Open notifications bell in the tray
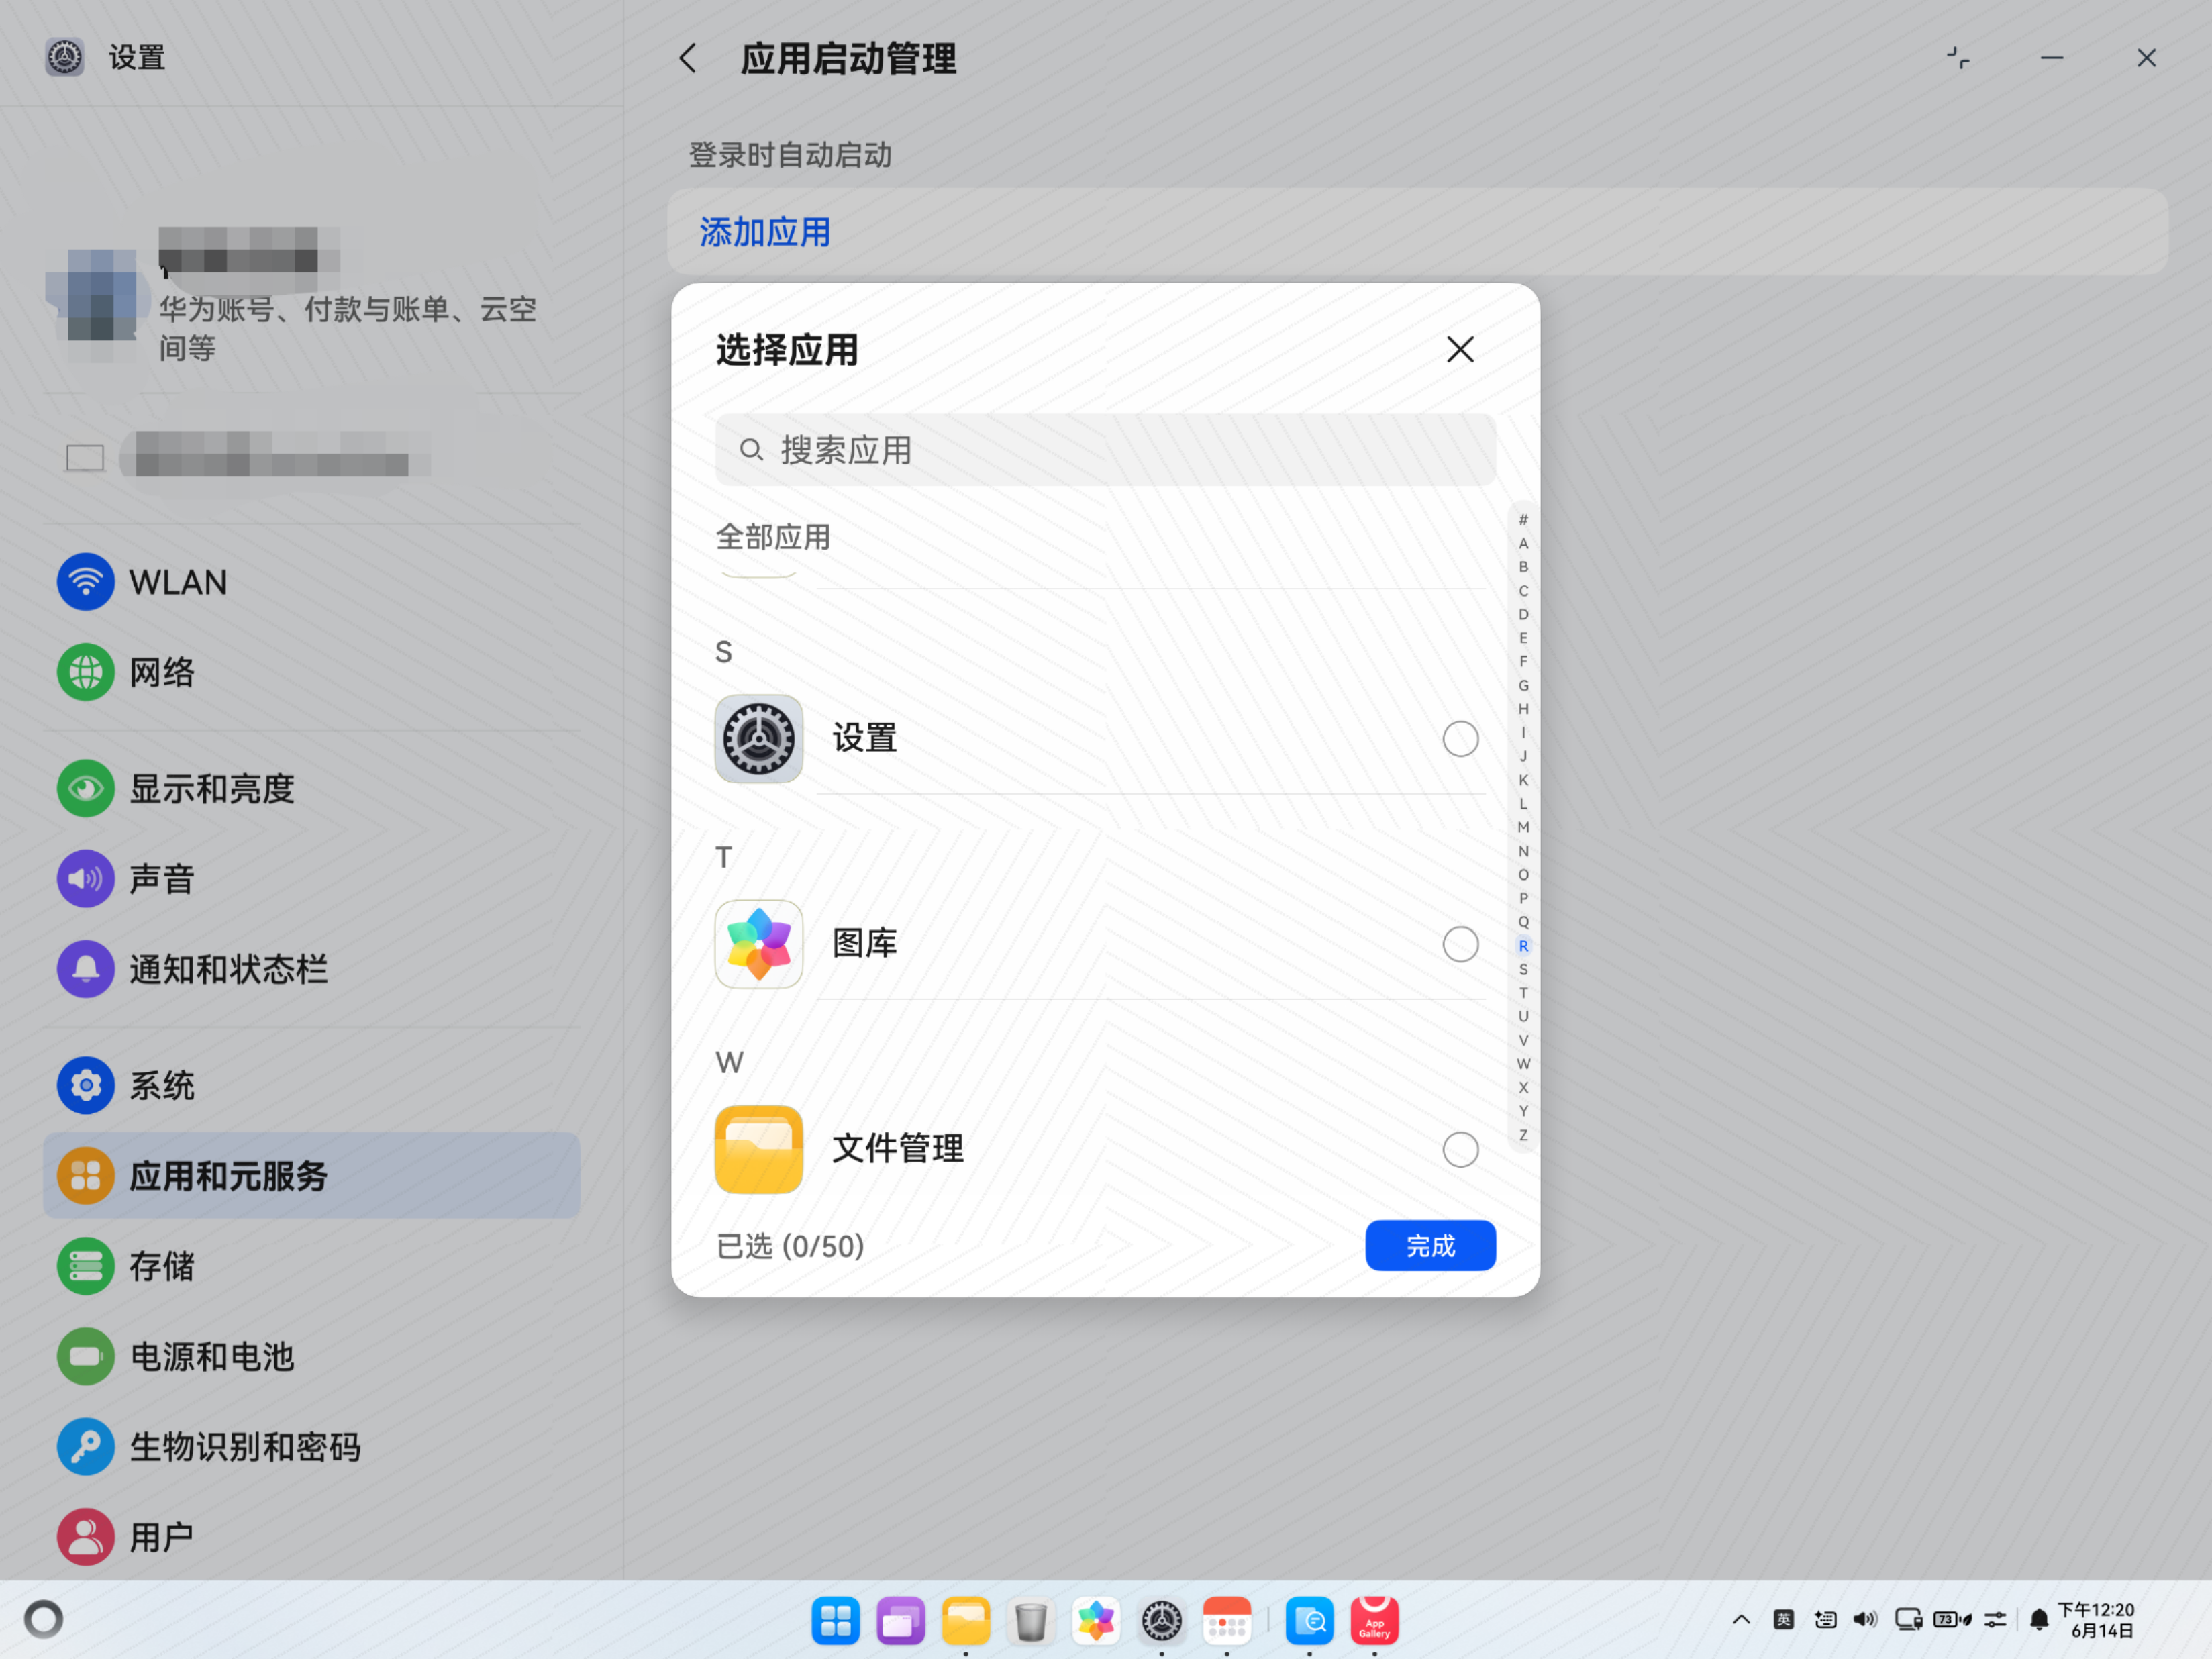Image resolution: width=2212 pixels, height=1659 pixels. pos(2039,1619)
